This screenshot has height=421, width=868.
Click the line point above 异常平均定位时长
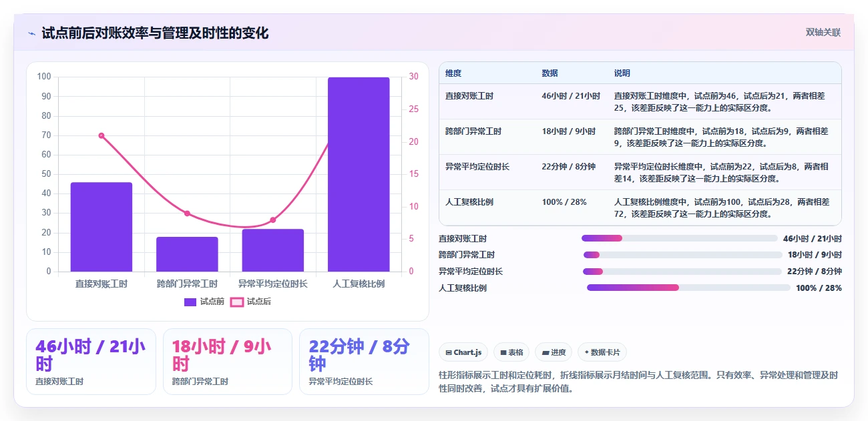272,220
